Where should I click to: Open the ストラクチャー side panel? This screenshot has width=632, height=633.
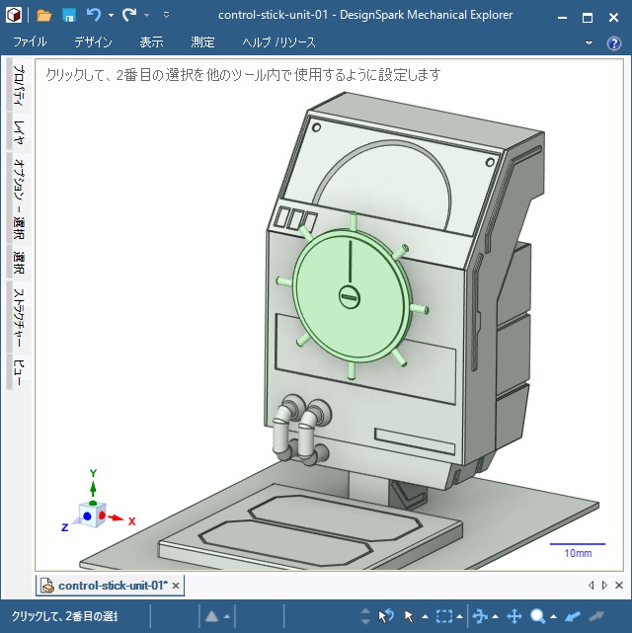(18, 317)
